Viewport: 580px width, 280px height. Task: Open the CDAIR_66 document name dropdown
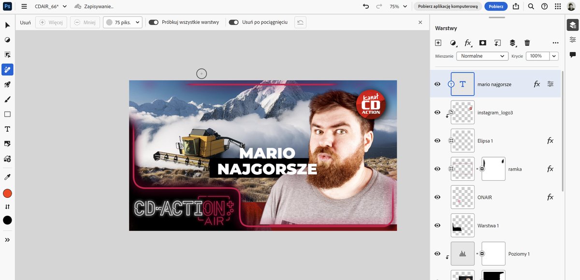tap(51, 6)
